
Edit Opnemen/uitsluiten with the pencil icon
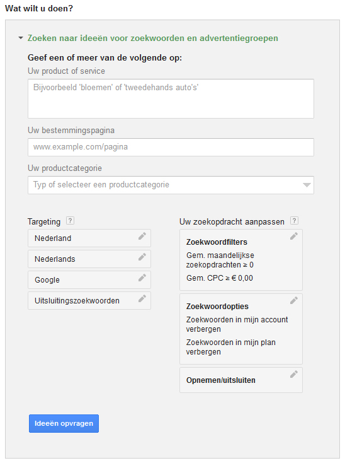tap(294, 374)
